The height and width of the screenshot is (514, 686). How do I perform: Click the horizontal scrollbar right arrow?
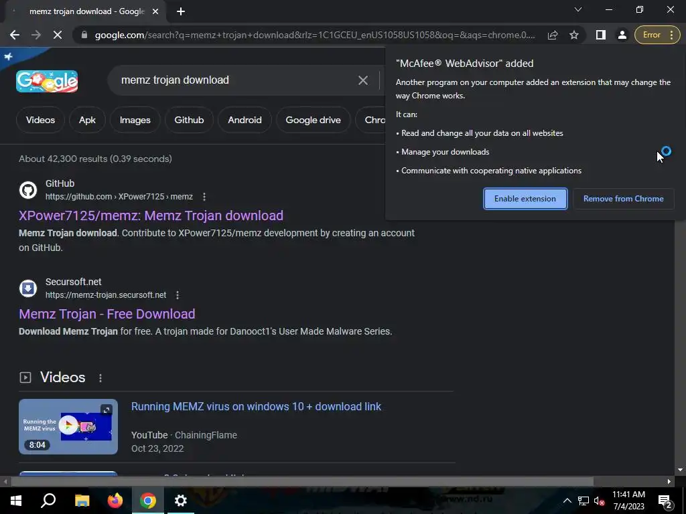(669, 482)
